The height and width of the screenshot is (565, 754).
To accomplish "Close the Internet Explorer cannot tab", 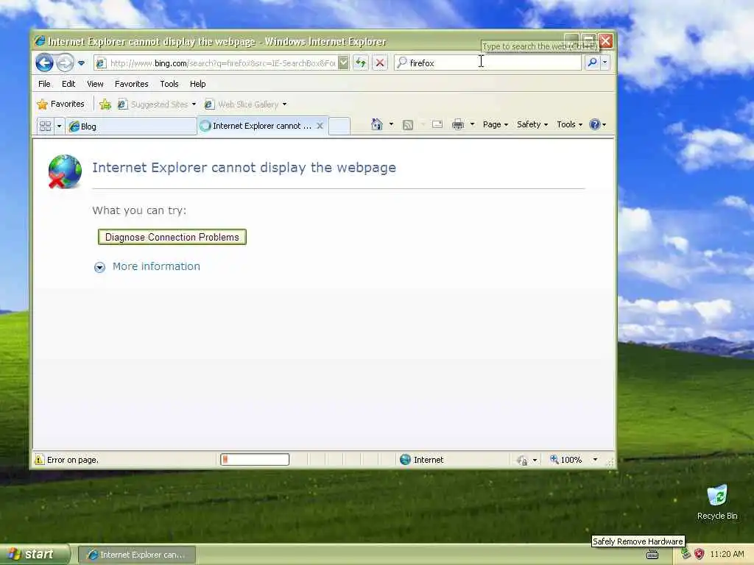I will pyautogui.click(x=320, y=125).
